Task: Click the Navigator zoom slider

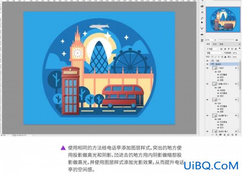Action: pyautogui.click(x=226, y=40)
